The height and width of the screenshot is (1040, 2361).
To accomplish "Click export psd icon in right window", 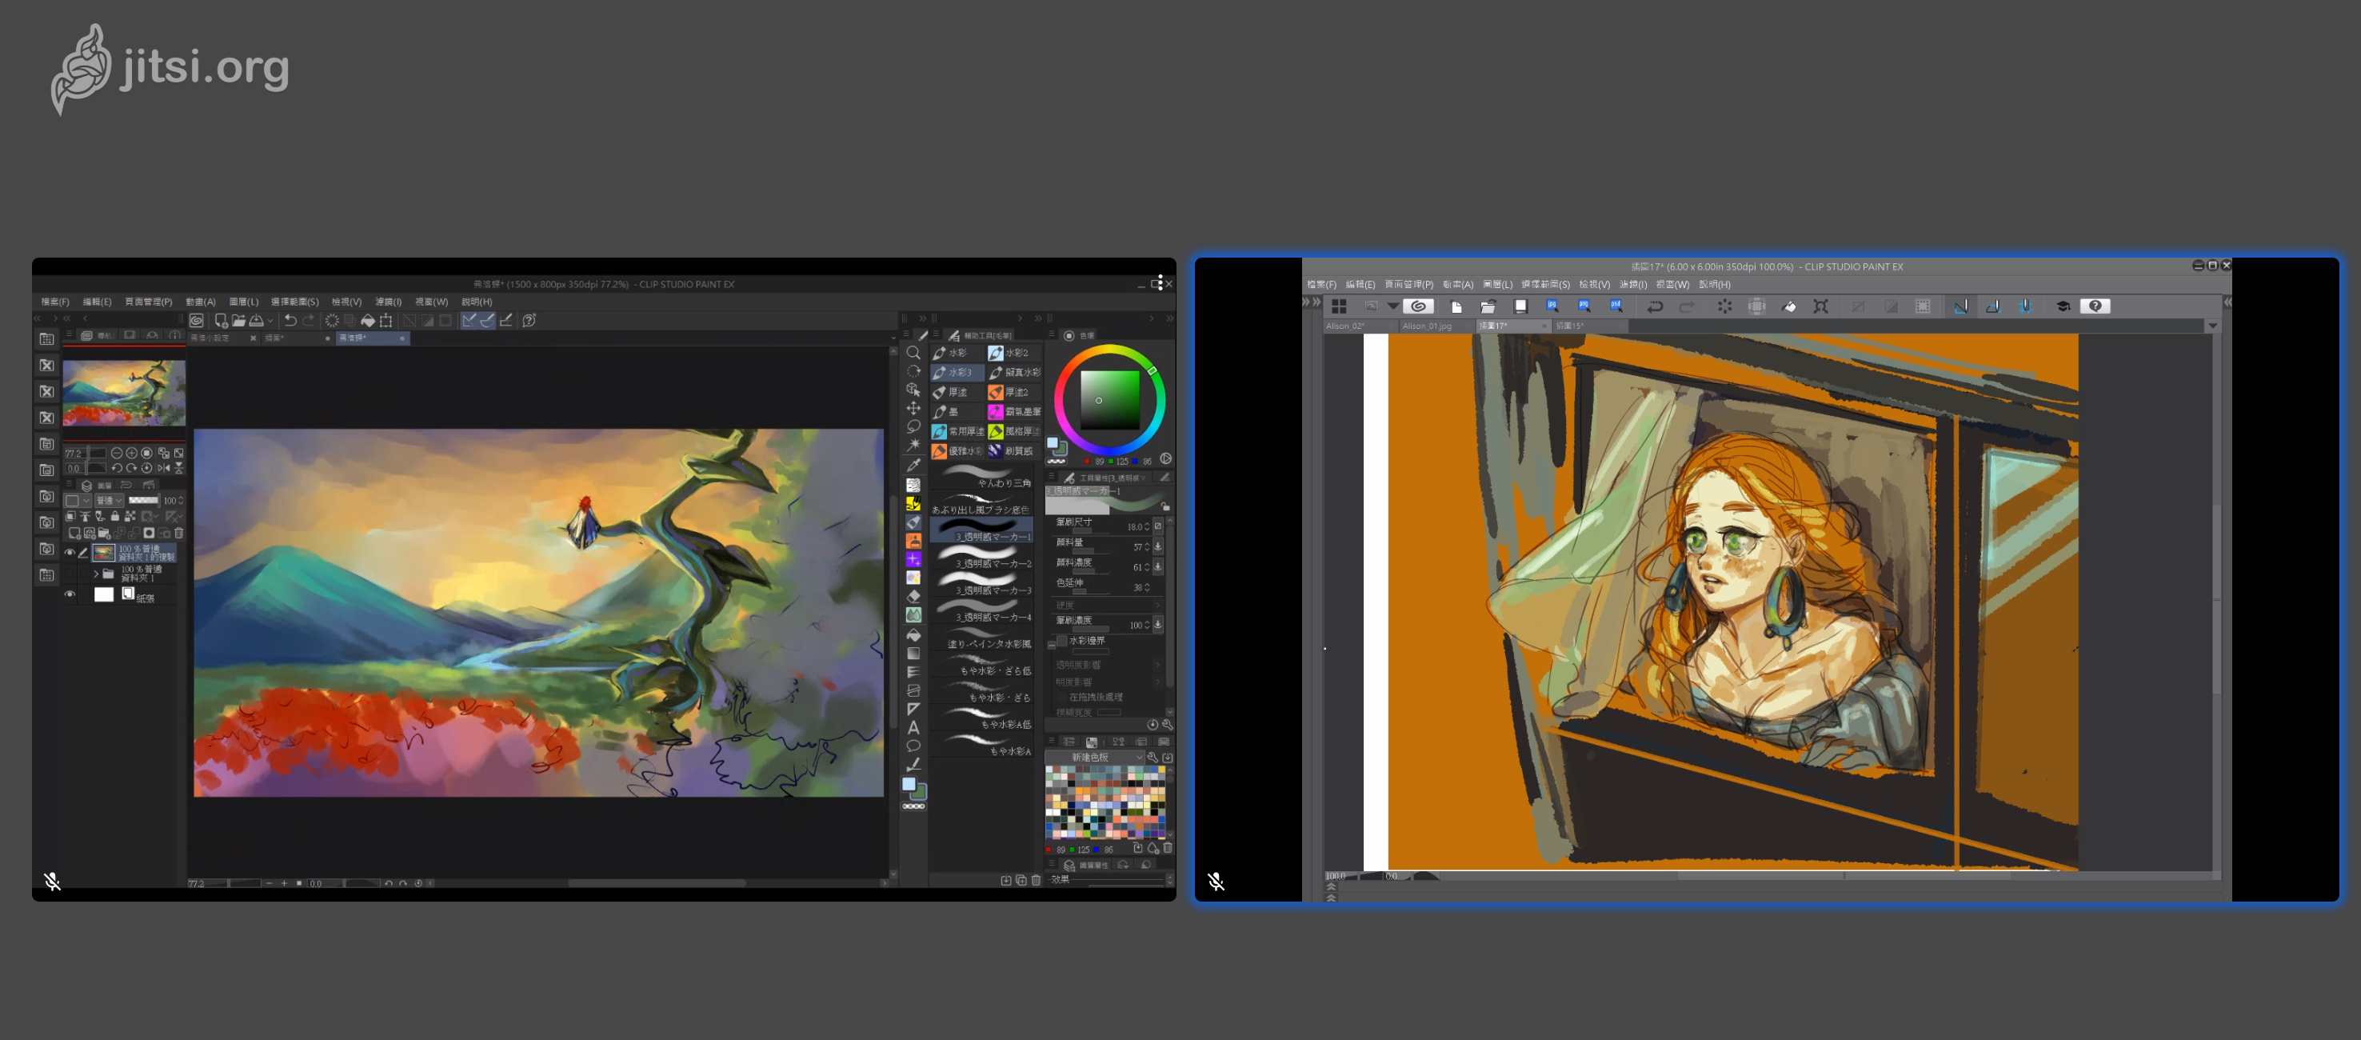I will pyautogui.click(x=1616, y=306).
